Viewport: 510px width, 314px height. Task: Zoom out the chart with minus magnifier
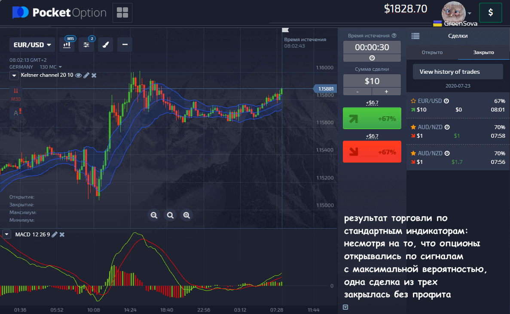pos(154,215)
